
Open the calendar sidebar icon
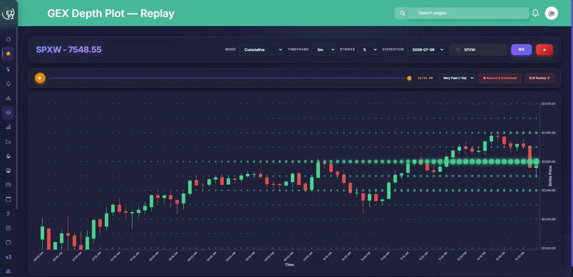click(x=8, y=199)
